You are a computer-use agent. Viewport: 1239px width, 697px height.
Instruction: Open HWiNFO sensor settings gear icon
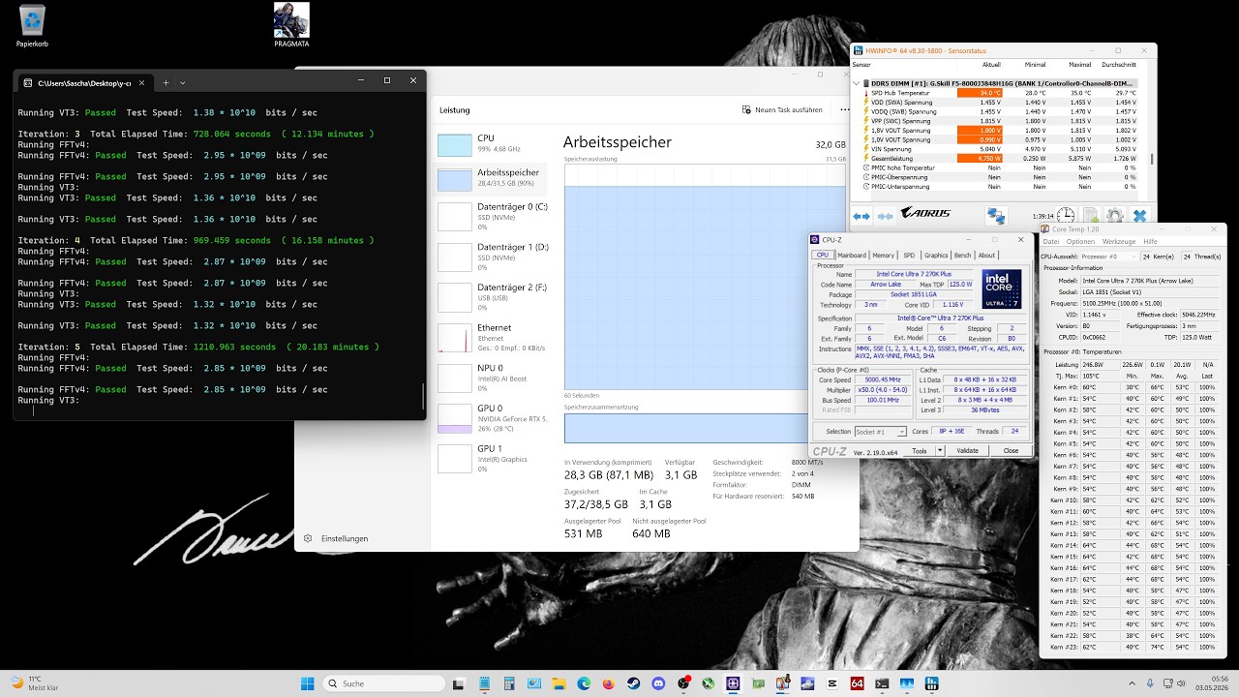pyautogui.click(x=1115, y=216)
